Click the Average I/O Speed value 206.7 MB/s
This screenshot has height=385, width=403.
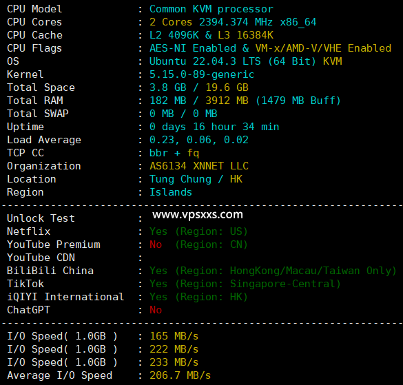click(180, 375)
